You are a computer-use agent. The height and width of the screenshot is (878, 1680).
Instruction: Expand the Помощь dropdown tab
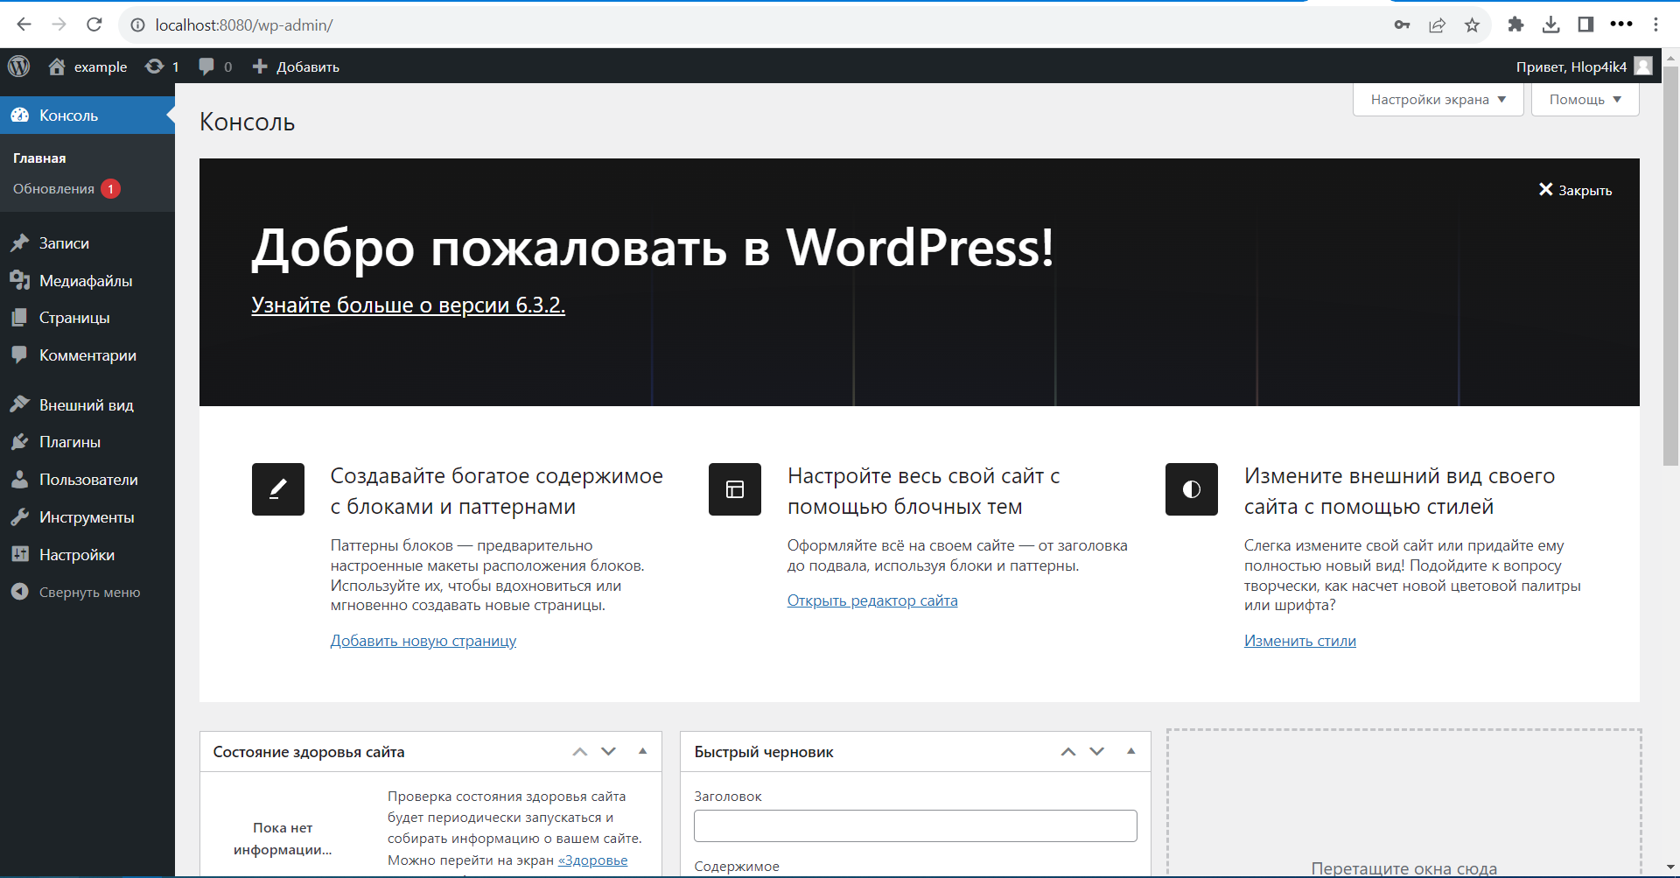coord(1585,100)
